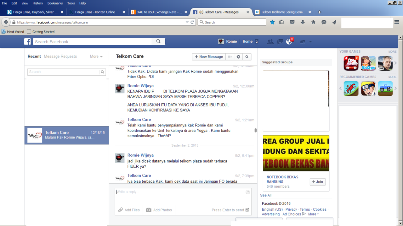Click Add Files attachment button

[129, 210]
